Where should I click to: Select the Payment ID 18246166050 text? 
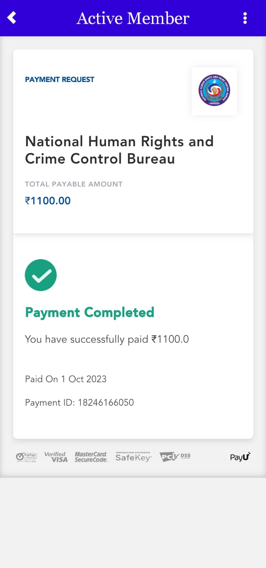click(79, 403)
